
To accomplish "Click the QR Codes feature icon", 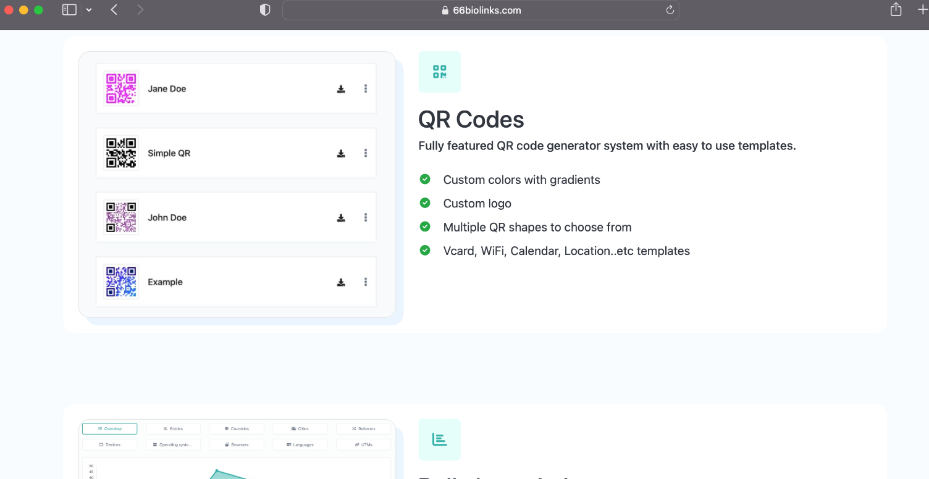I will point(440,72).
